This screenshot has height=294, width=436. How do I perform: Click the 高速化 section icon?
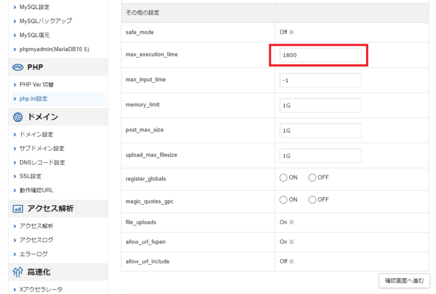point(17,272)
